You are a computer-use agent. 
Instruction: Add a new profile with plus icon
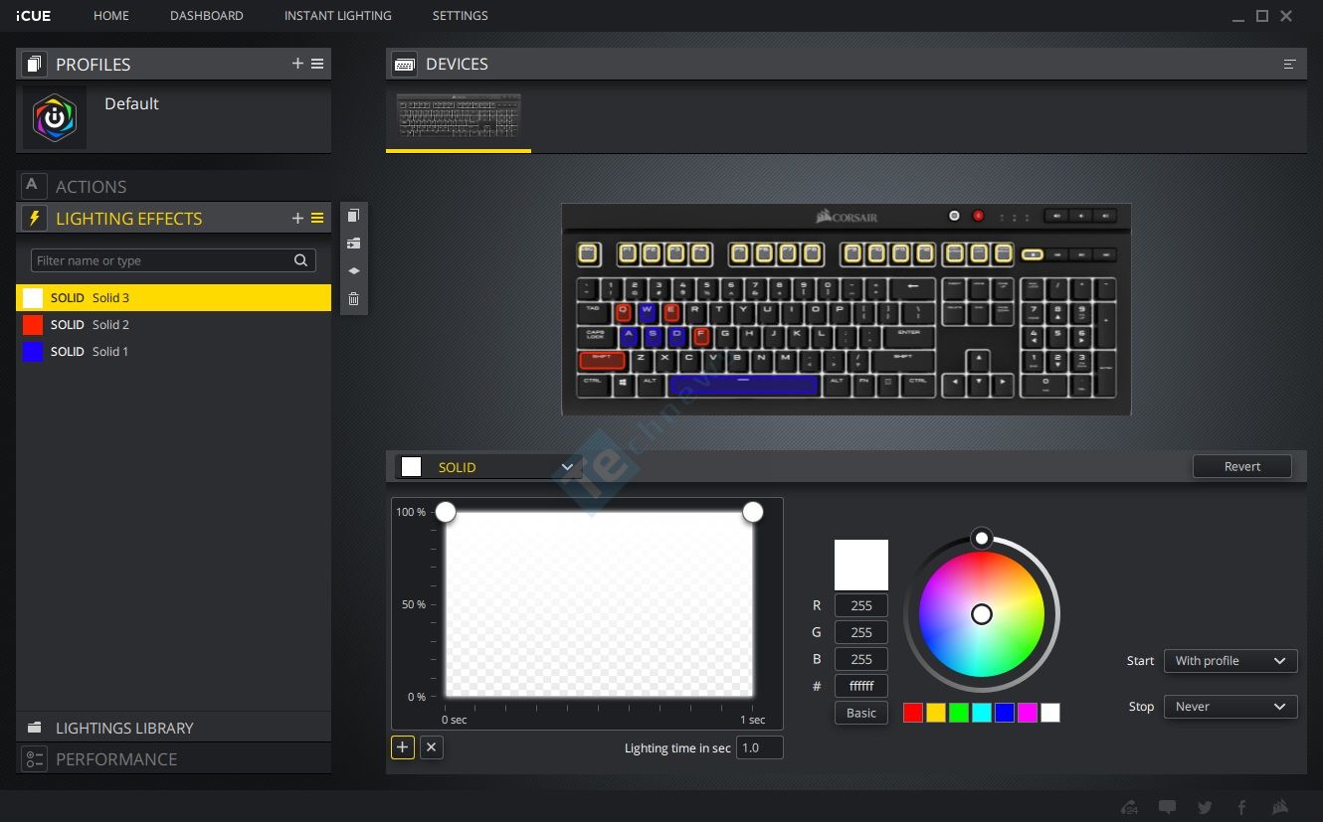tap(297, 64)
